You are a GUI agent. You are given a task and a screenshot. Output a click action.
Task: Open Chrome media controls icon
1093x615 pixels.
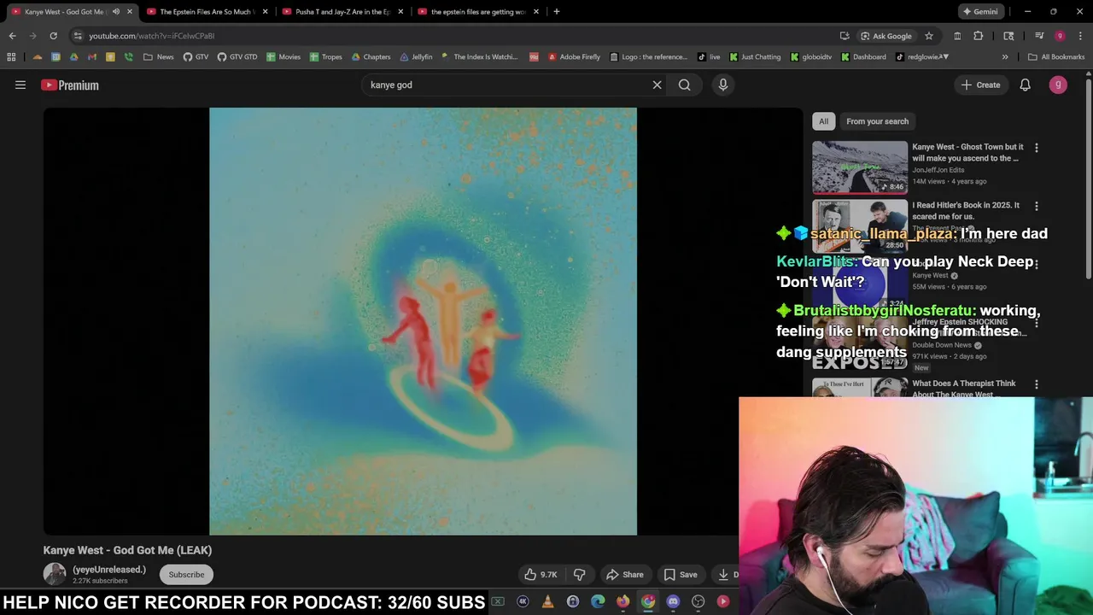(1039, 36)
